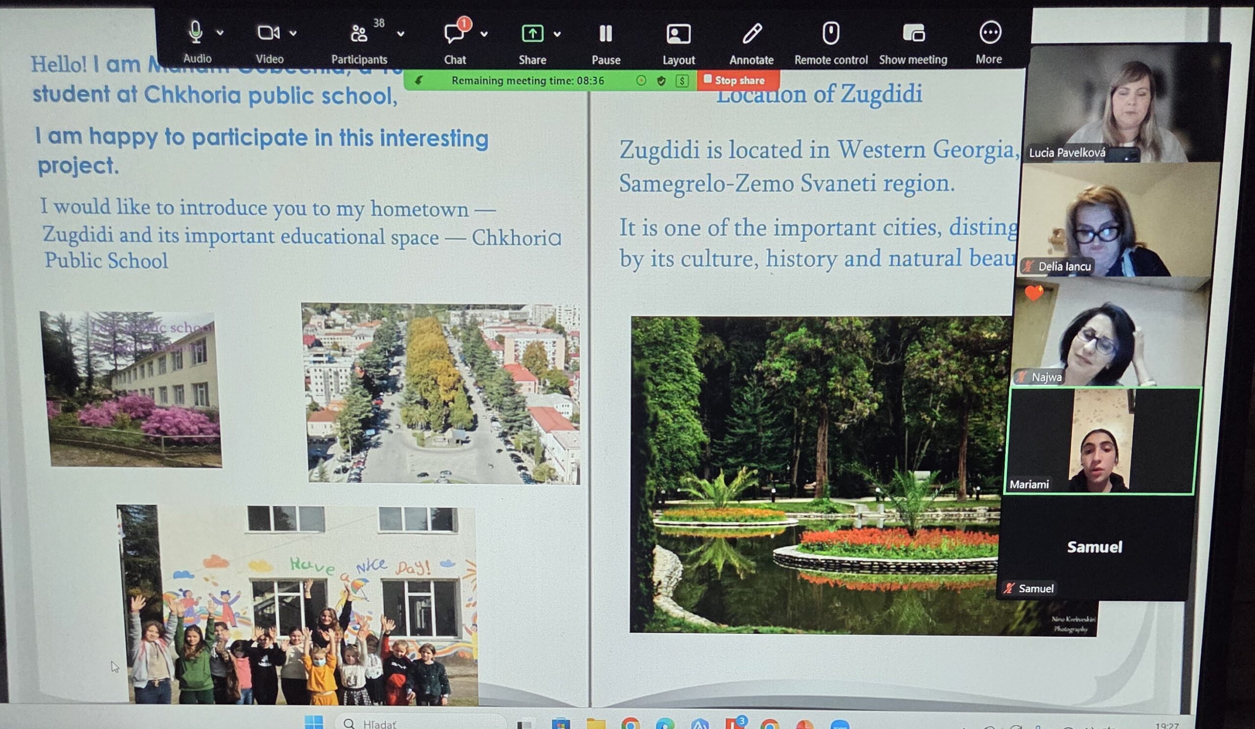Viewport: 1255px width, 729px height.
Task: Mute or unmute the Audio microphone
Action: 196,33
